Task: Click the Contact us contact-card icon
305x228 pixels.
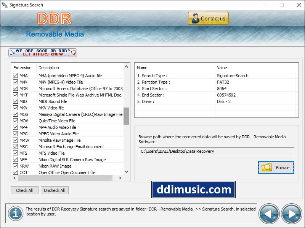Action: (196, 18)
